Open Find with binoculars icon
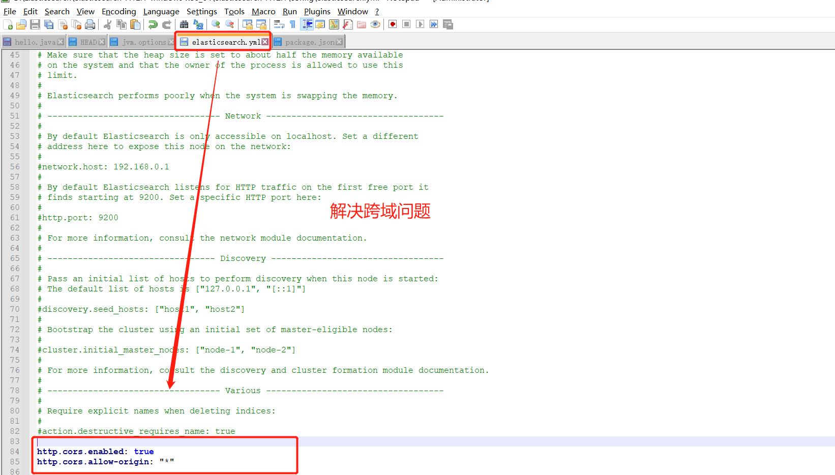835x475 pixels. click(x=184, y=24)
